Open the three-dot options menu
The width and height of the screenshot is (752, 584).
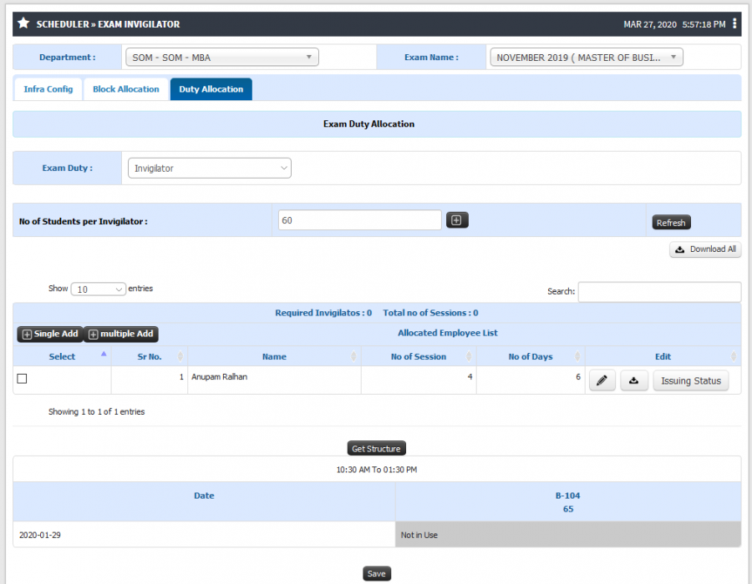pos(734,23)
